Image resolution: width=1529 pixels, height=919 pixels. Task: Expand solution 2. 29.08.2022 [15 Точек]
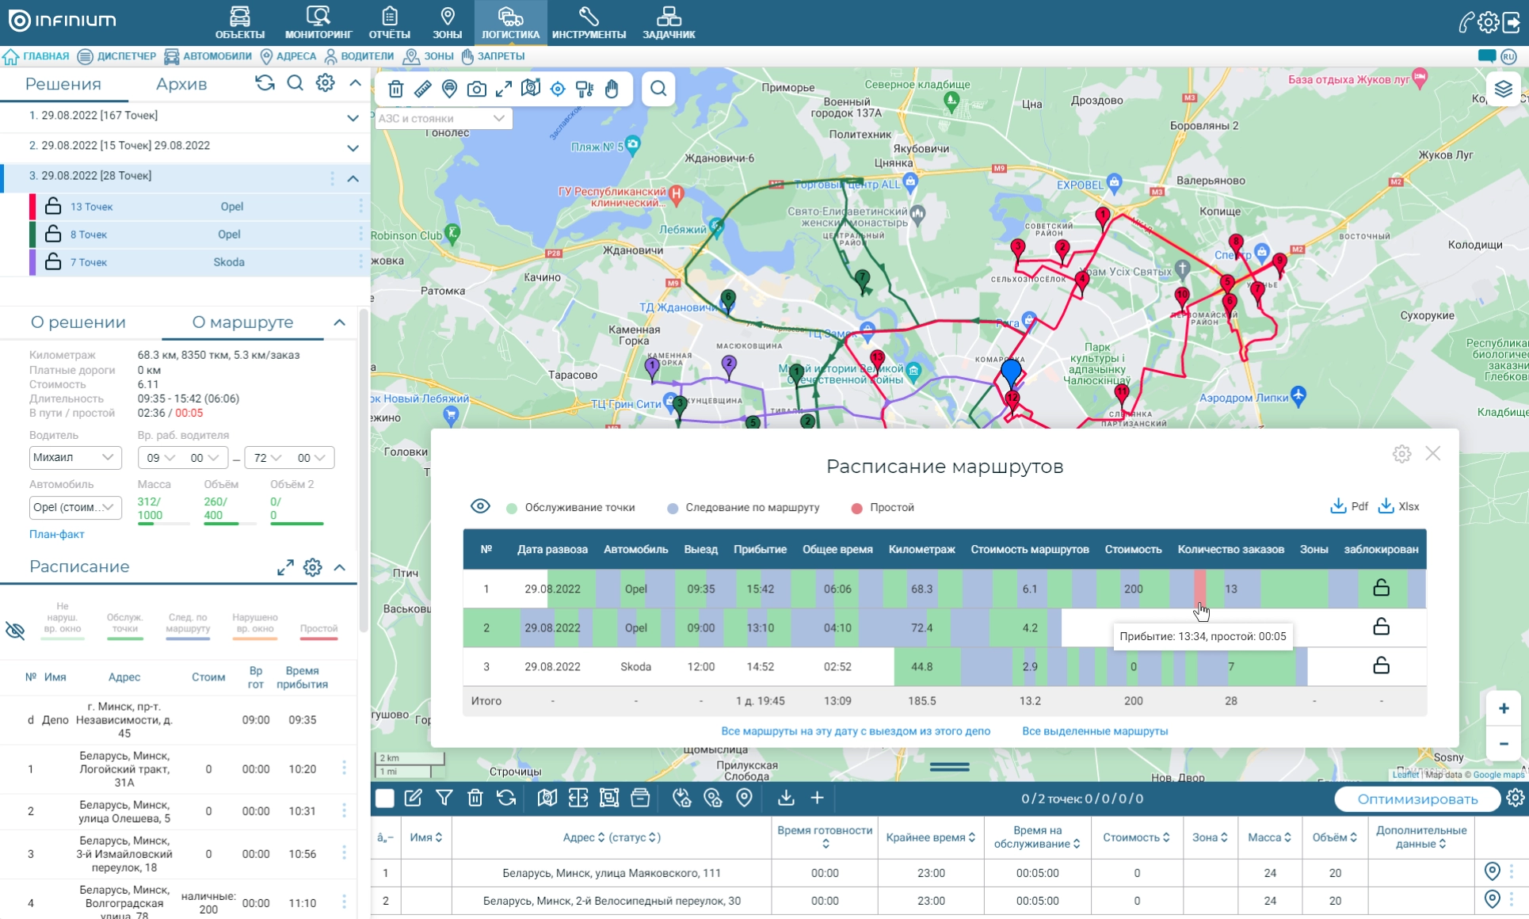click(x=353, y=147)
